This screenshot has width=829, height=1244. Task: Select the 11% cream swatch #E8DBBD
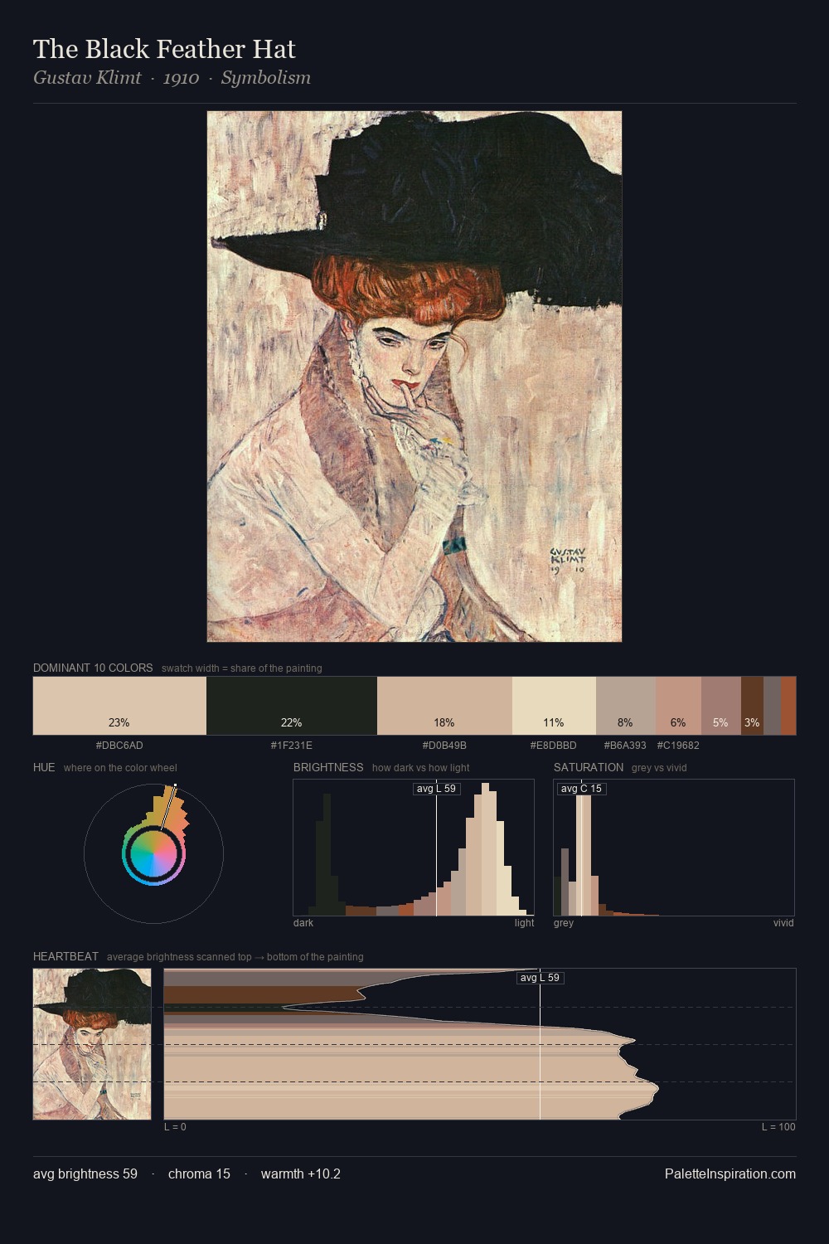(x=554, y=706)
